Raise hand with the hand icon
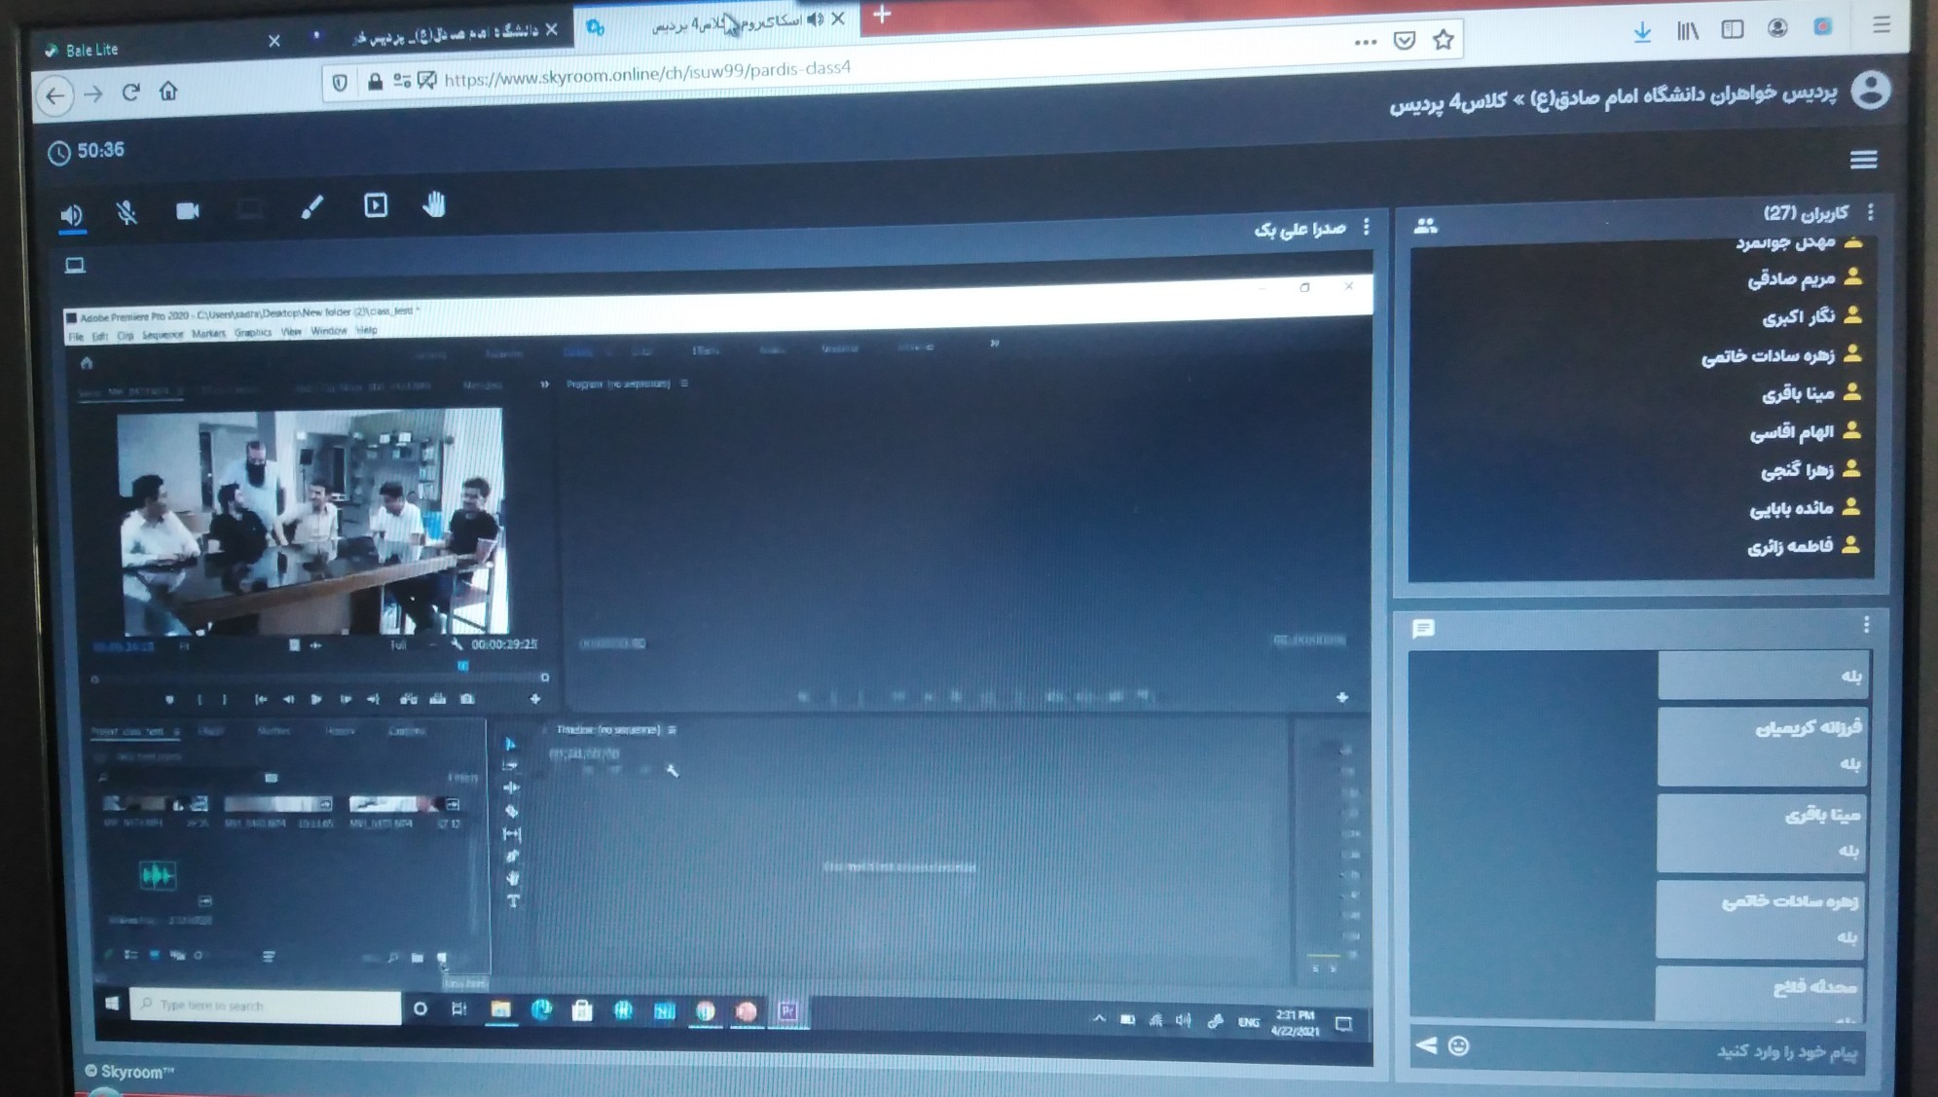Image resolution: width=1938 pixels, height=1097 pixels. point(434,204)
